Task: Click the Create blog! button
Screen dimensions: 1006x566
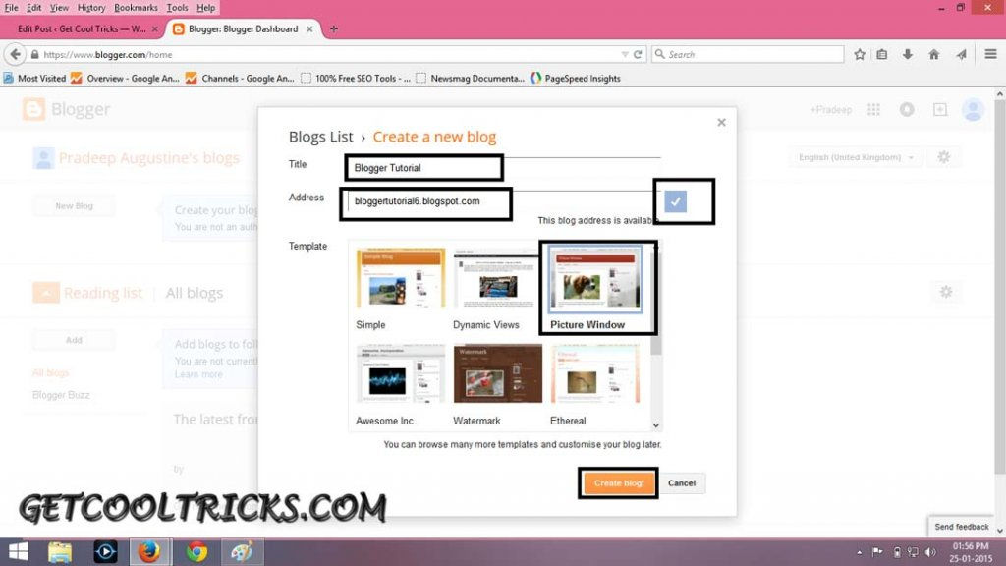Action: (x=619, y=483)
